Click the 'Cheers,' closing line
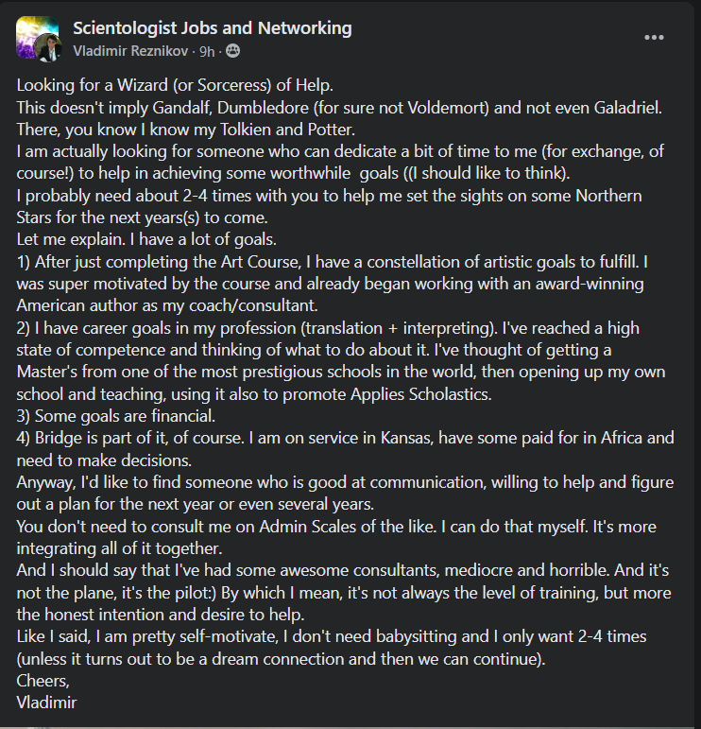The image size is (701, 729). 43,680
